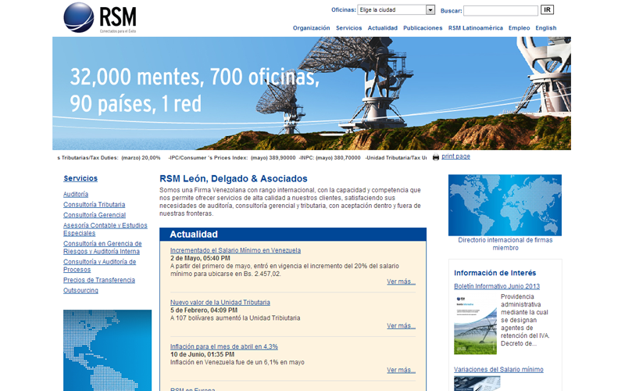The image size is (625, 391).
Task: Click the Americas dotted map image
Action: tap(107, 350)
